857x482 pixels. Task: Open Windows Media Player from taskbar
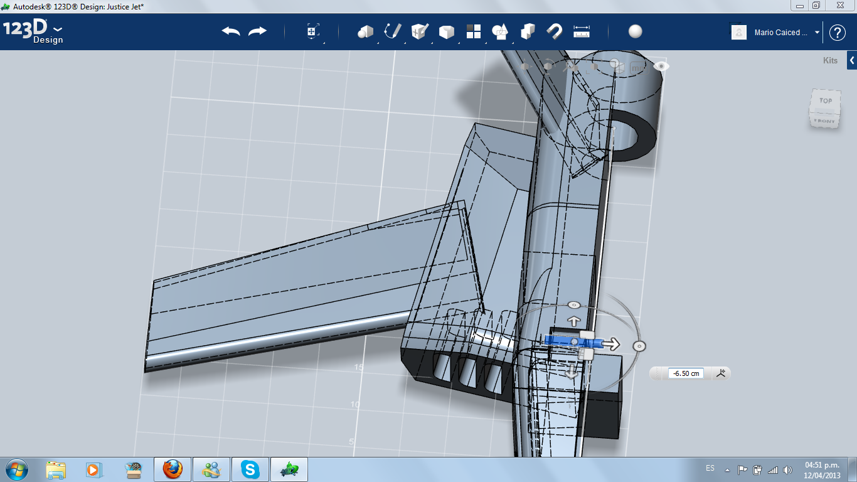(94, 469)
